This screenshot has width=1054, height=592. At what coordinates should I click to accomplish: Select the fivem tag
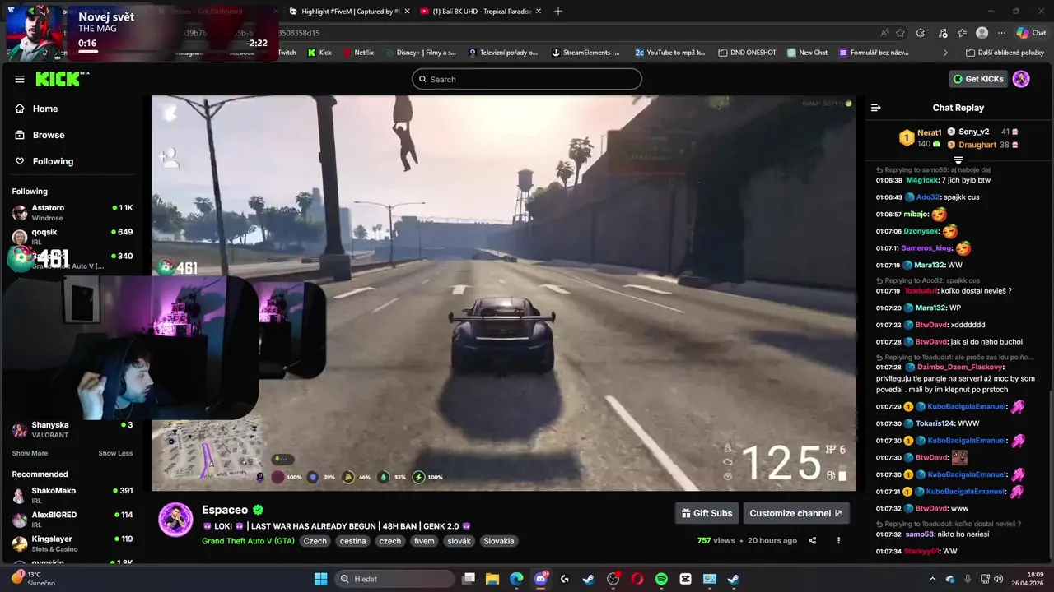point(424,541)
